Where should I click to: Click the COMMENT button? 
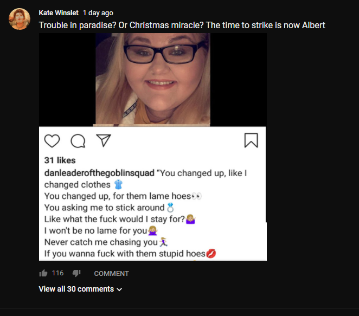pos(112,273)
